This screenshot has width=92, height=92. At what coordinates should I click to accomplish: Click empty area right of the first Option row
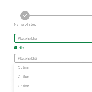[x=61, y=67]
